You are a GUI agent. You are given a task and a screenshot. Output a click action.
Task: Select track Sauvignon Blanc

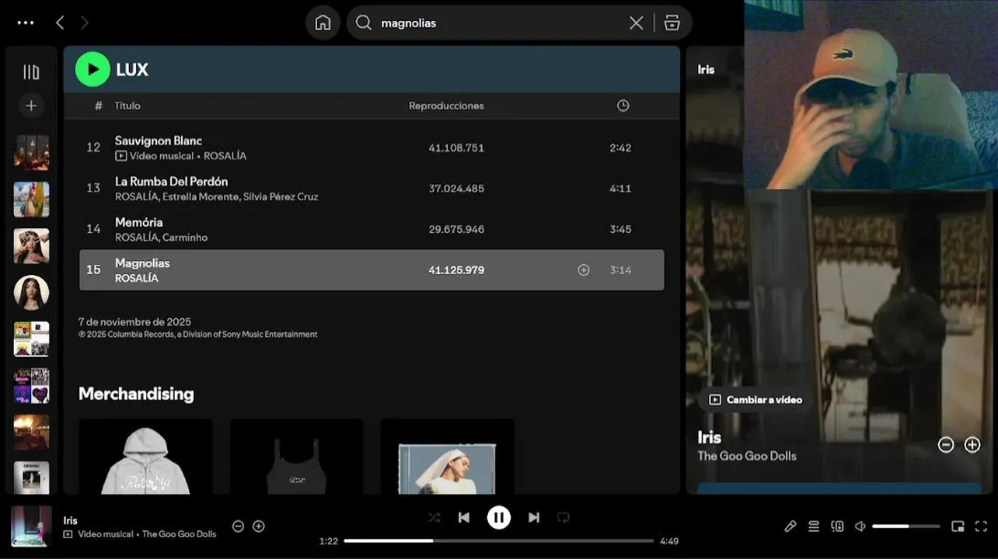(x=159, y=141)
